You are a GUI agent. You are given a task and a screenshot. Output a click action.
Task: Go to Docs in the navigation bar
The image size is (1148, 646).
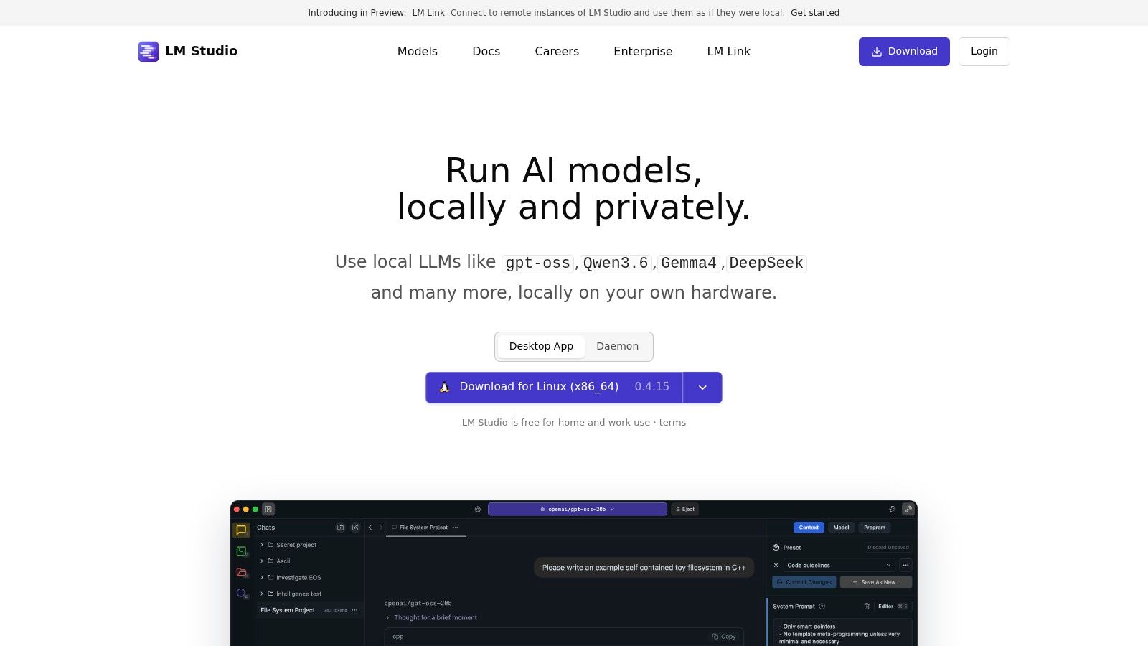pos(486,51)
